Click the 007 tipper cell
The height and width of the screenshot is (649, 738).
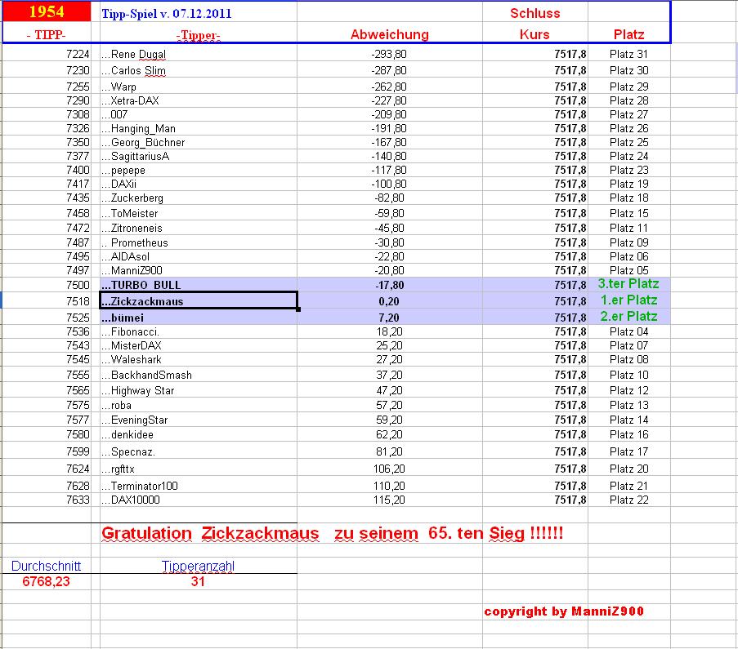pyautogui.click(x=198, y=114)
